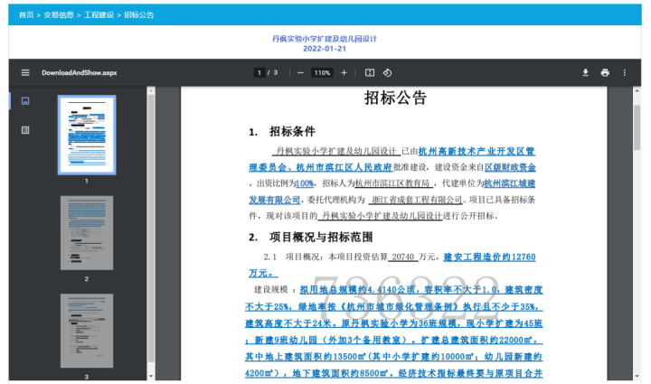Click the document vertical scrollbar thumb
The image size is (651, 384).
pyautogui.click(x=637, y=127)
